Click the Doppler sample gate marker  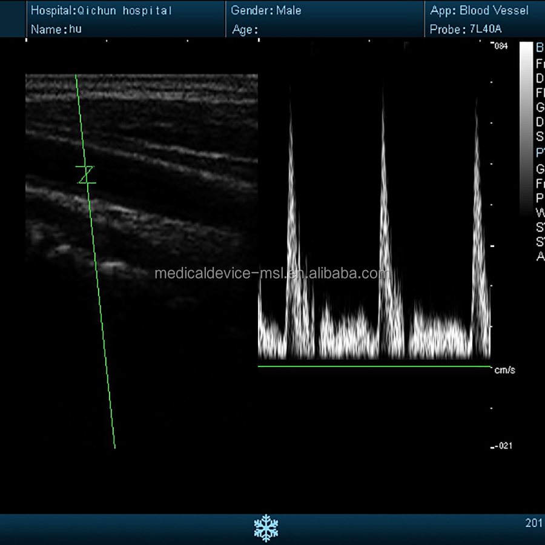coord(85,174)
